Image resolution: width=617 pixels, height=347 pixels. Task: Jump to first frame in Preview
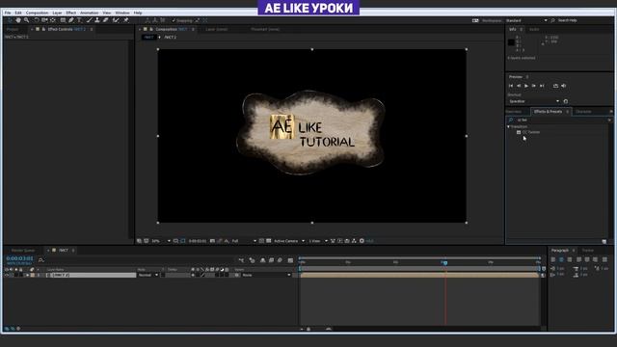(511, 86)
